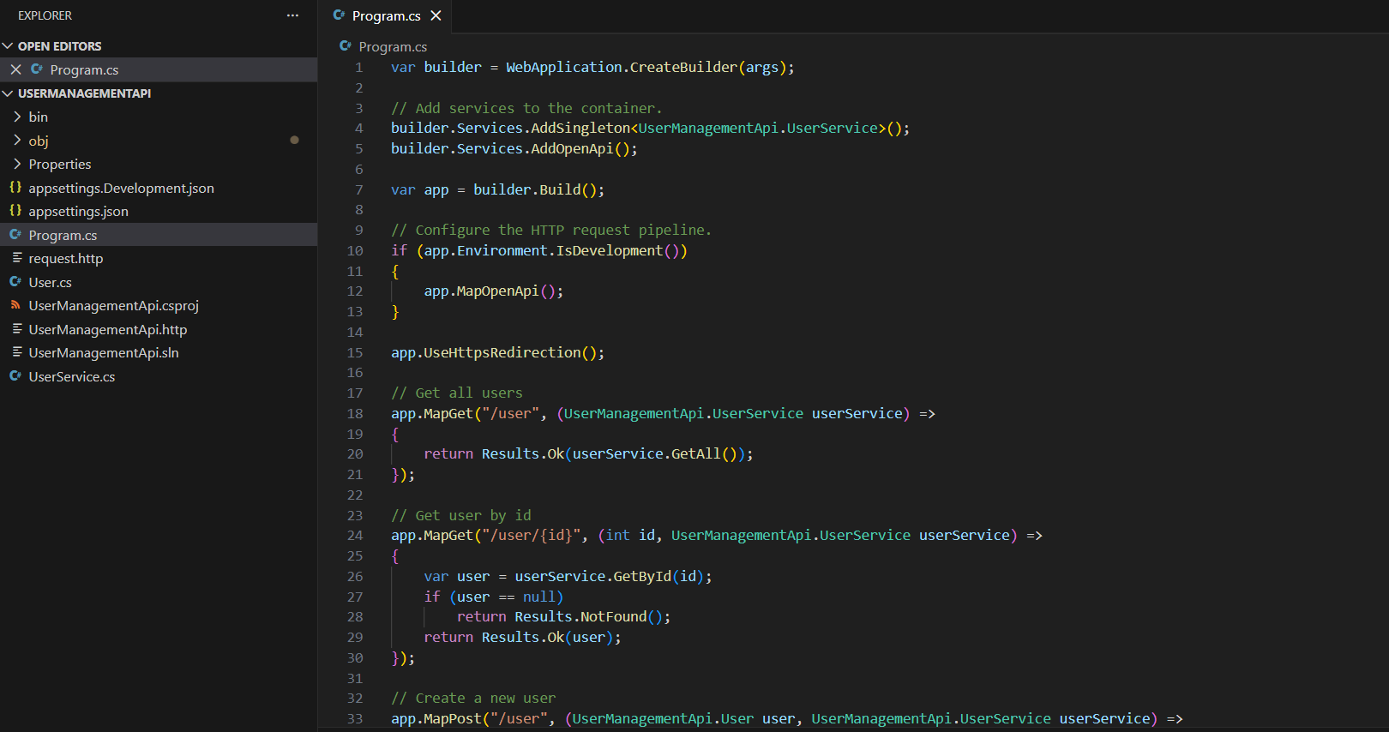Viewport: 1389px width, 732px height.
Task: Click the C# icon next to UserService.cs
Action: (x=15, y=375)
